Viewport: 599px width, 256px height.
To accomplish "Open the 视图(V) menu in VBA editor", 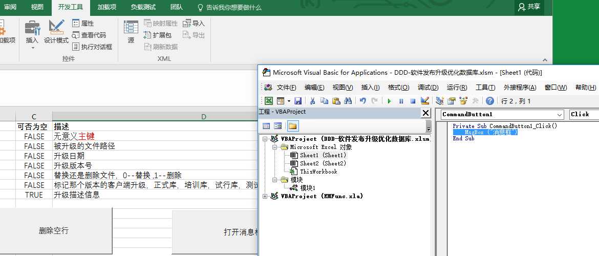I will click(343, 87).
